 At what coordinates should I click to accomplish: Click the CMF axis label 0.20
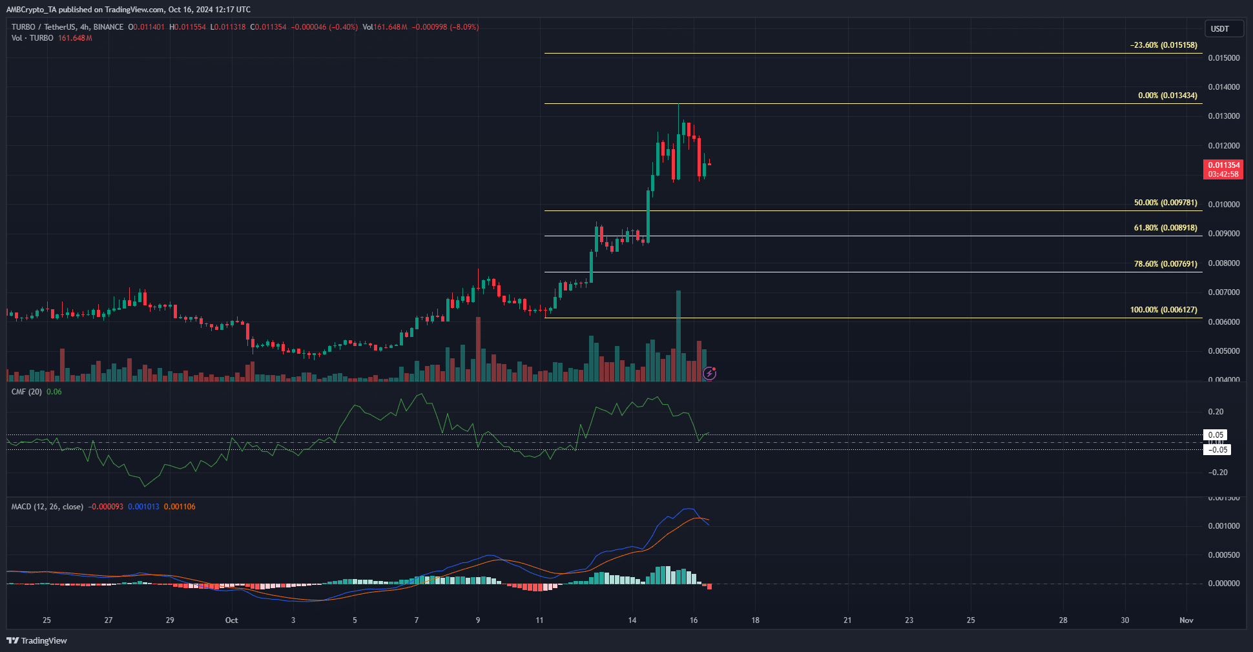pos(1216,412)
